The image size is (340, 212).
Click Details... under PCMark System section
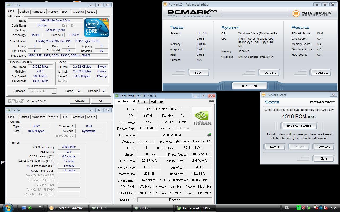point(269,73)
